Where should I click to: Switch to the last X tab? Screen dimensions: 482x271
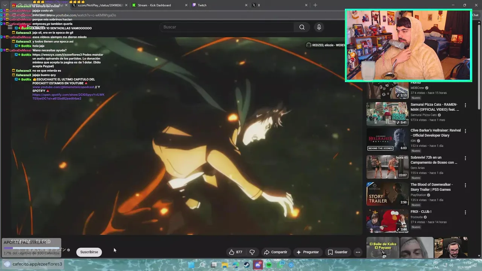pyautogui.click(x=279, y=5)
